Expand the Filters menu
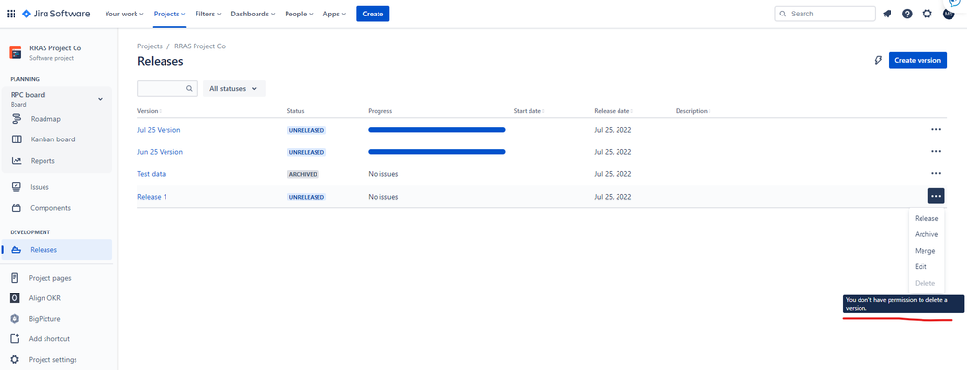Viewport: 967px width, 370px height. coord(208,14)
